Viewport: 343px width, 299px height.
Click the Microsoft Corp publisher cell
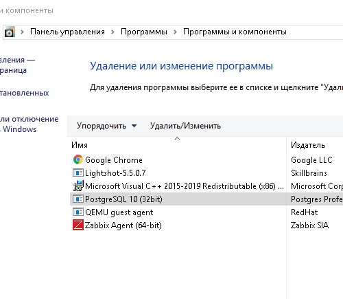(x=317, y=186)
